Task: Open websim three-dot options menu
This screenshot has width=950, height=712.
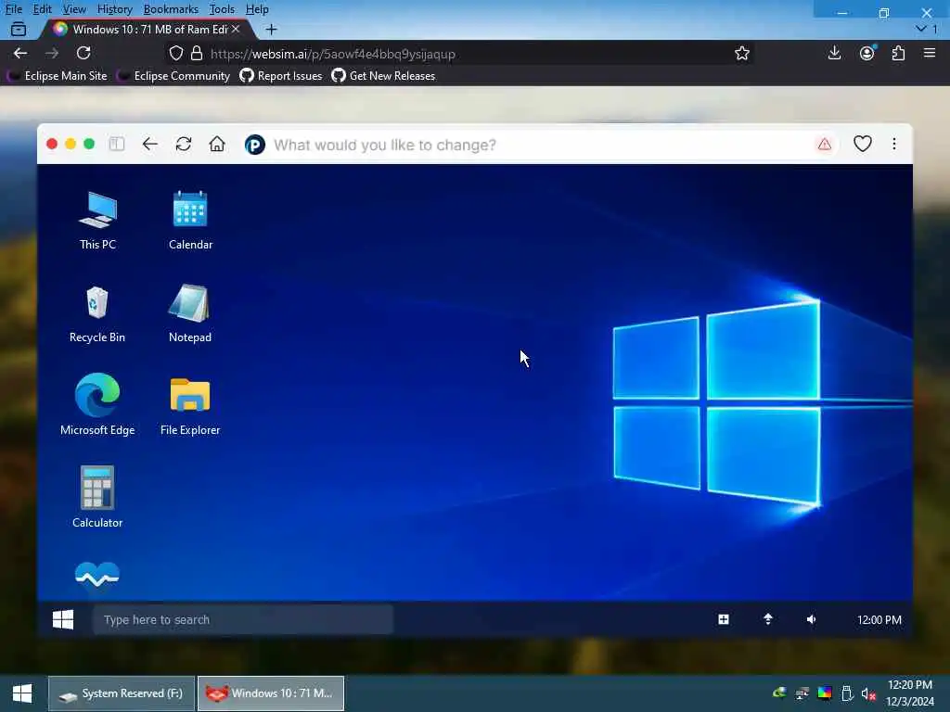Action: pos(894,144)
